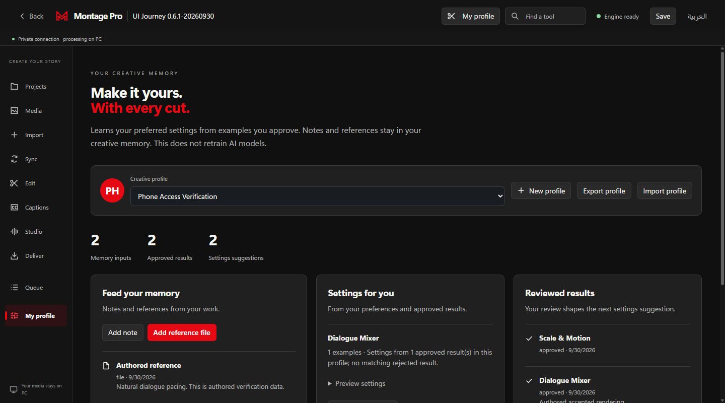725x403 pixels.
Task: Open the Media section
Action: coord(36,111)
